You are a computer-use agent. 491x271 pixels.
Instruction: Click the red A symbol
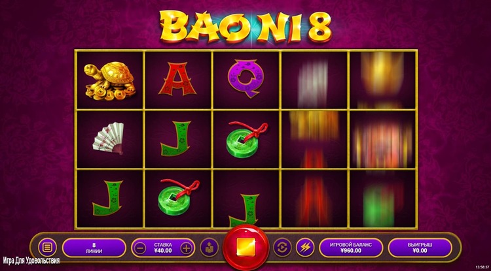(177, 78)
